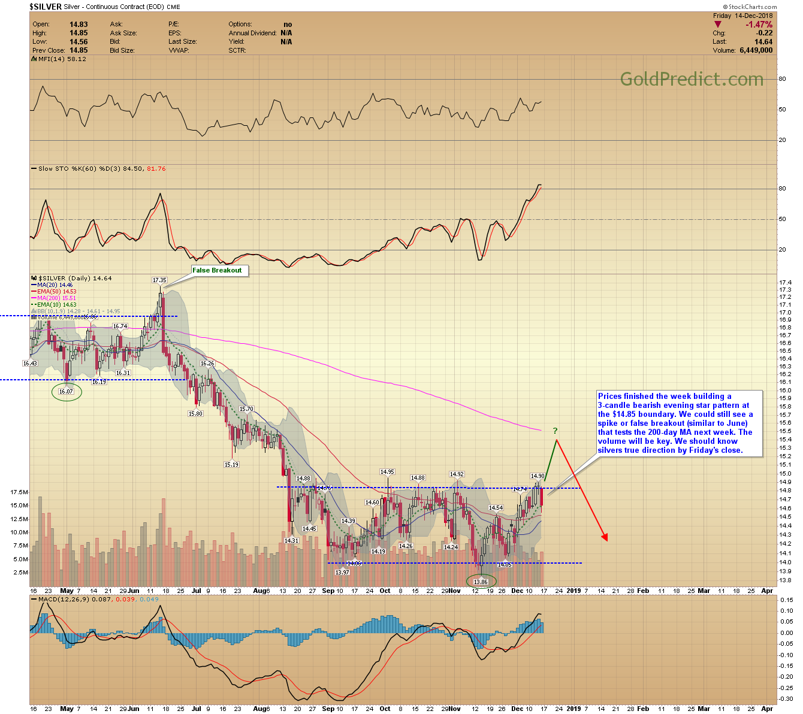Click the 15.70 price label
803x714 pixels.
pyautogui.click(x=246, y=409)
